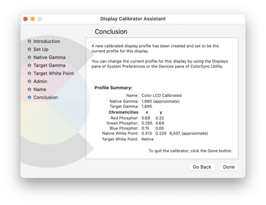Select the Introduction step bullet icon
This screenshot has width=266, height=205.
(x=30, y=41)
